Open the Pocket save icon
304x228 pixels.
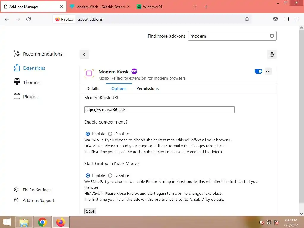point(275,19)
